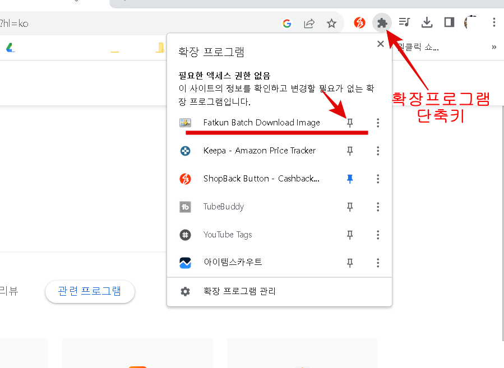This screenshot has width=504, height=368.
Task: Click the ShopBack icon in extensions list
Action: pyautogui.click(x=185, y=179)
